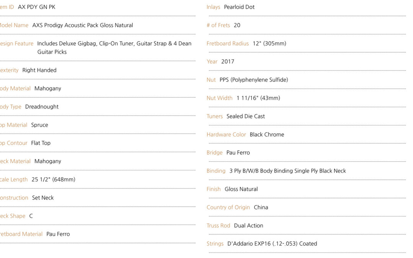Image resolution: width=413 pixels, height=258 pixels.
Task: Click the Hardware Color Black Chrome value
Action: coord(267,135)
